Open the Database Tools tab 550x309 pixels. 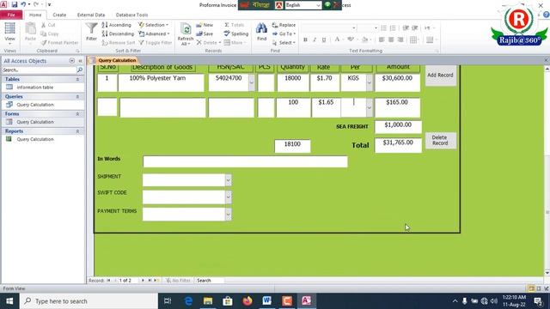tap(131, 15)
